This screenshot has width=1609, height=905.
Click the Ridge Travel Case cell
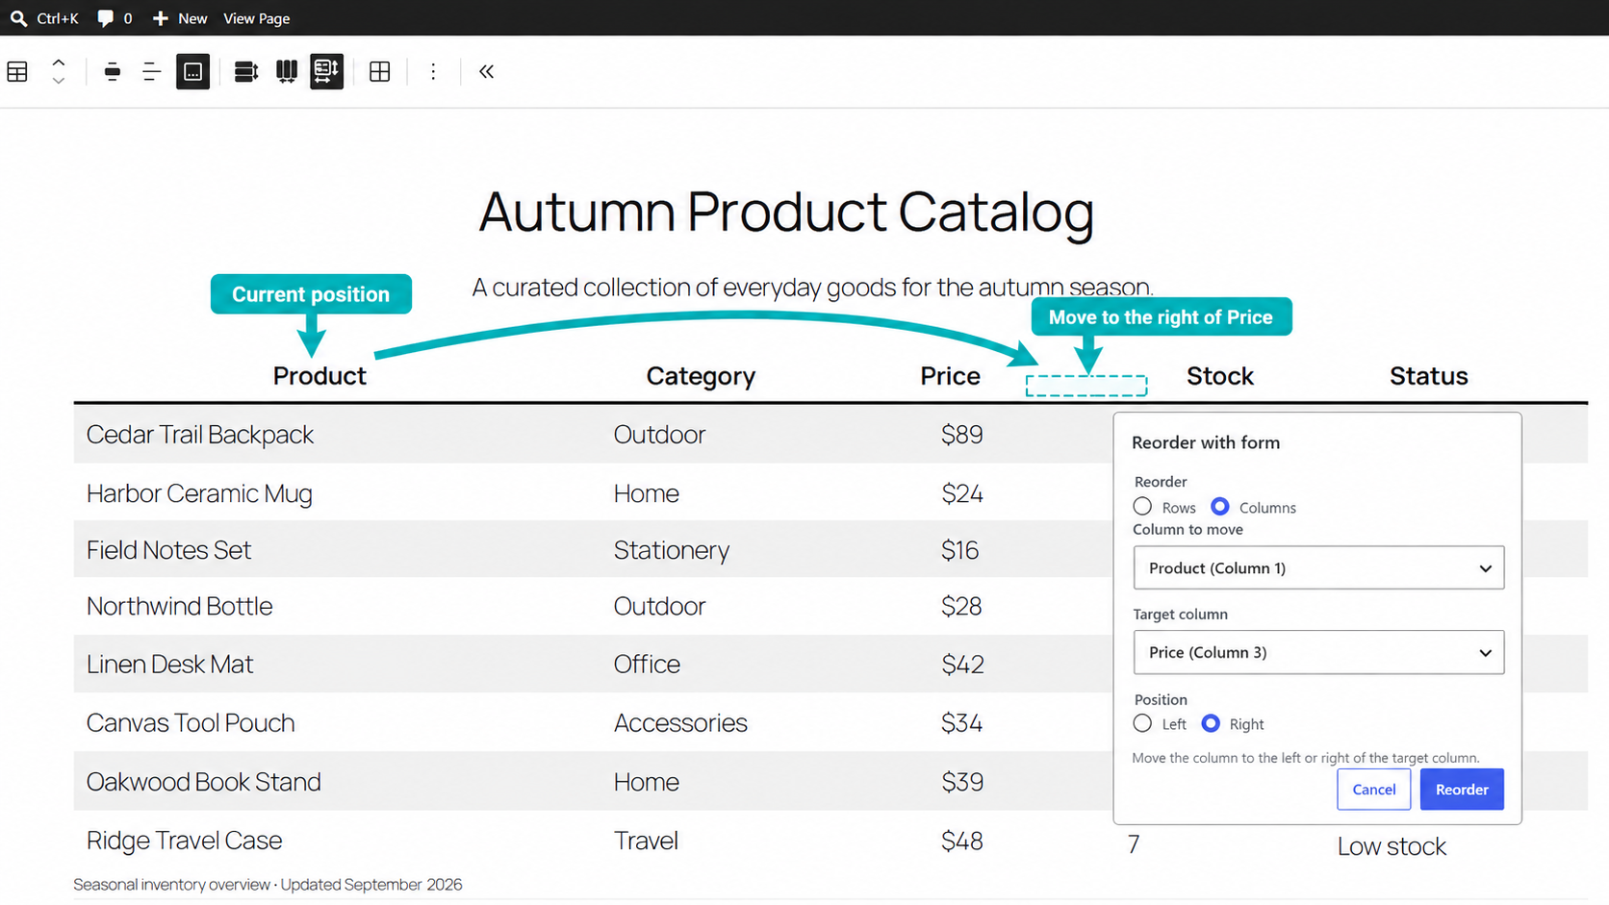[x=184, y=841]
